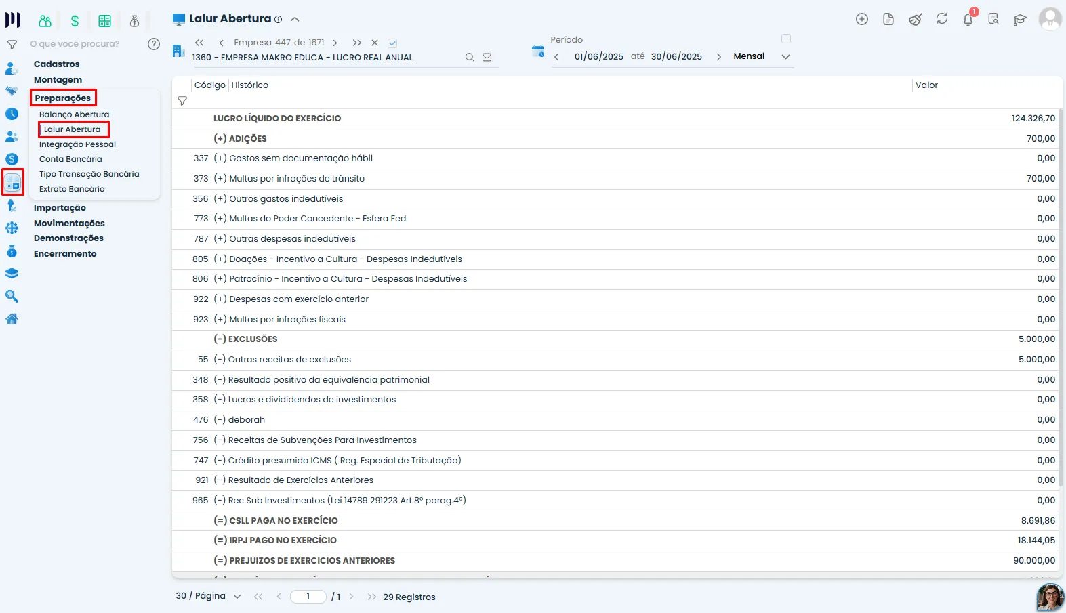Open the Encerramento menu
This screenshot has width=1066, height=613.
[65, 253]
